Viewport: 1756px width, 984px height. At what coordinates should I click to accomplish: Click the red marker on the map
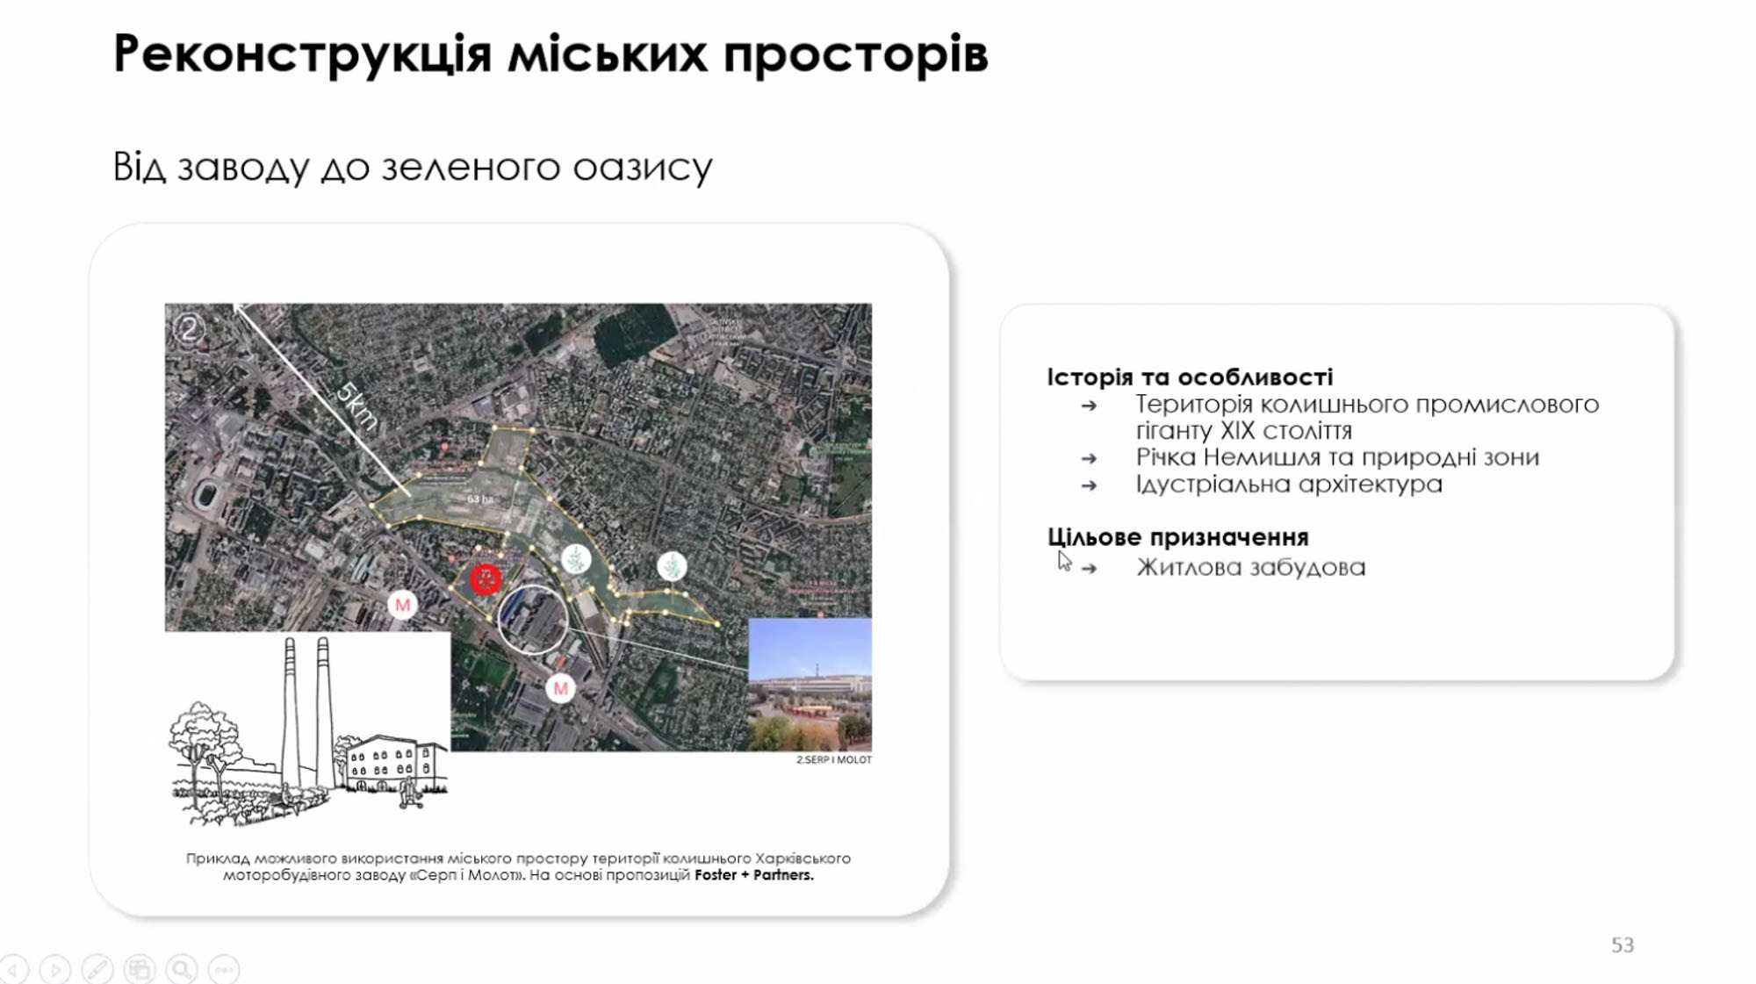pos(486,579)
